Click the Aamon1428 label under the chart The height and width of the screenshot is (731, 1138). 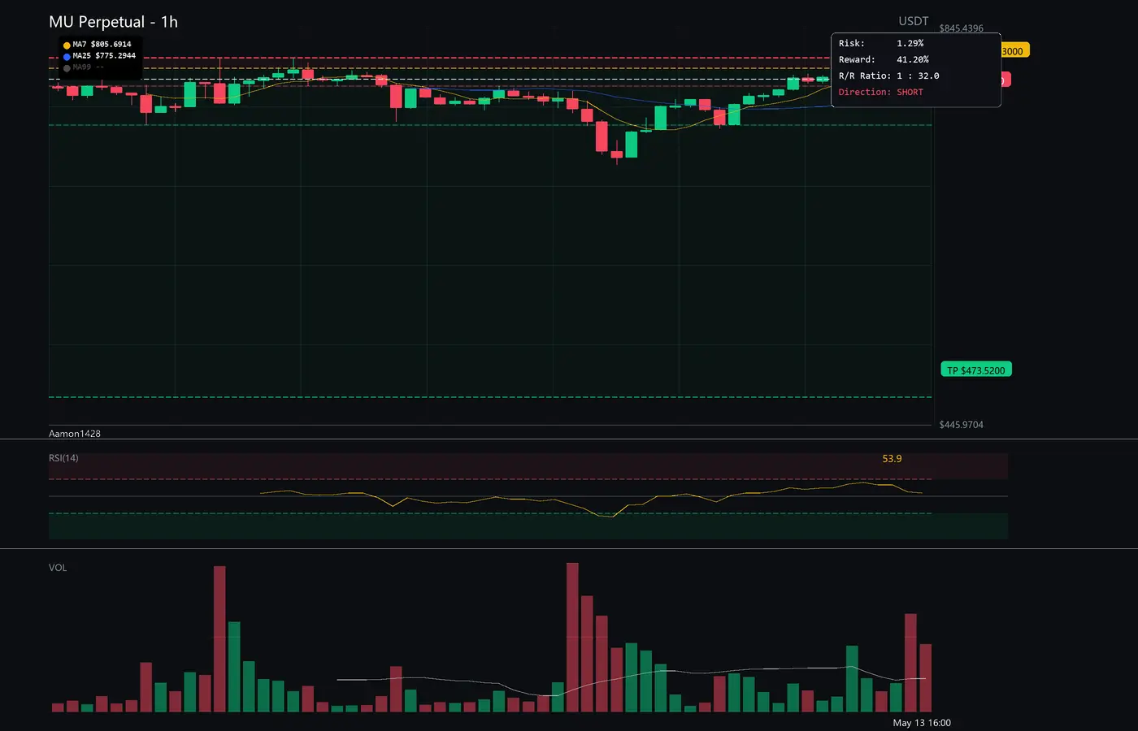pyautogui.click(x=75, y=434)
